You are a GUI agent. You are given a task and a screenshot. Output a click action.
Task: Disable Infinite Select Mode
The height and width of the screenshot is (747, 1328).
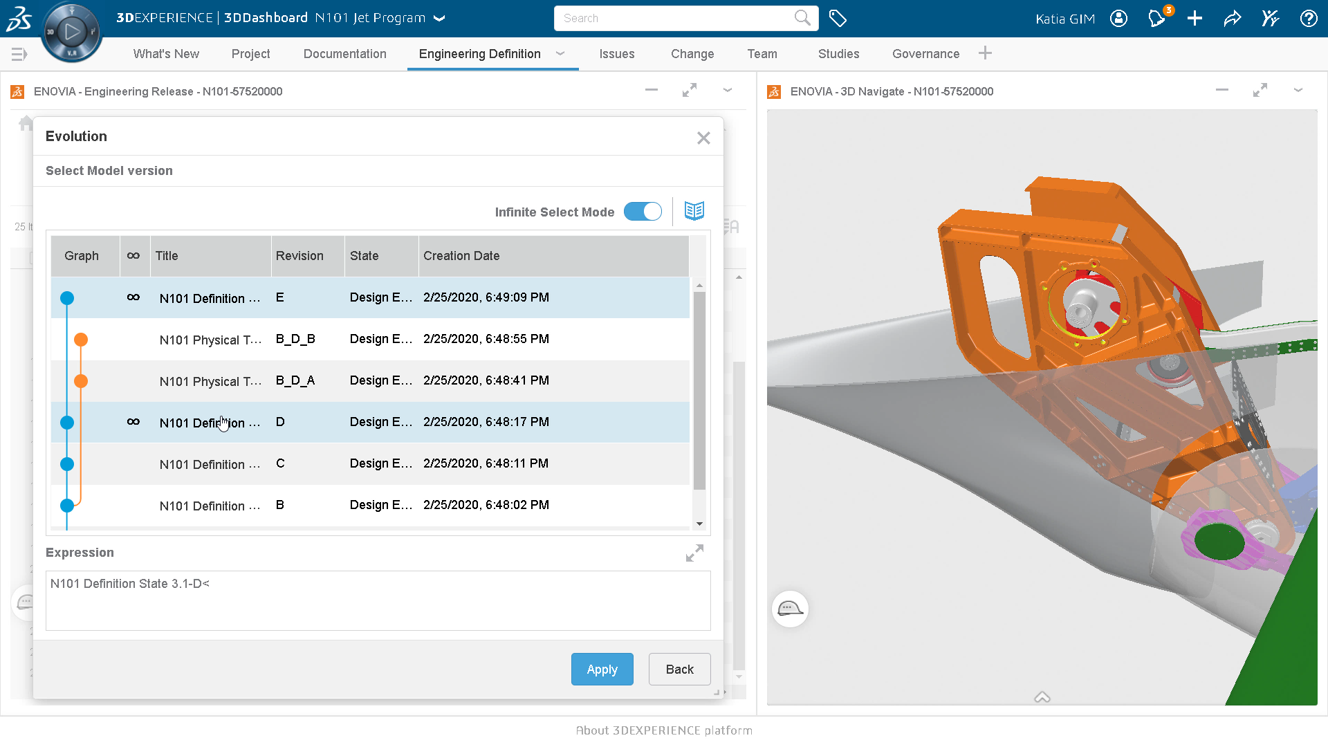(x=643, y=212)
